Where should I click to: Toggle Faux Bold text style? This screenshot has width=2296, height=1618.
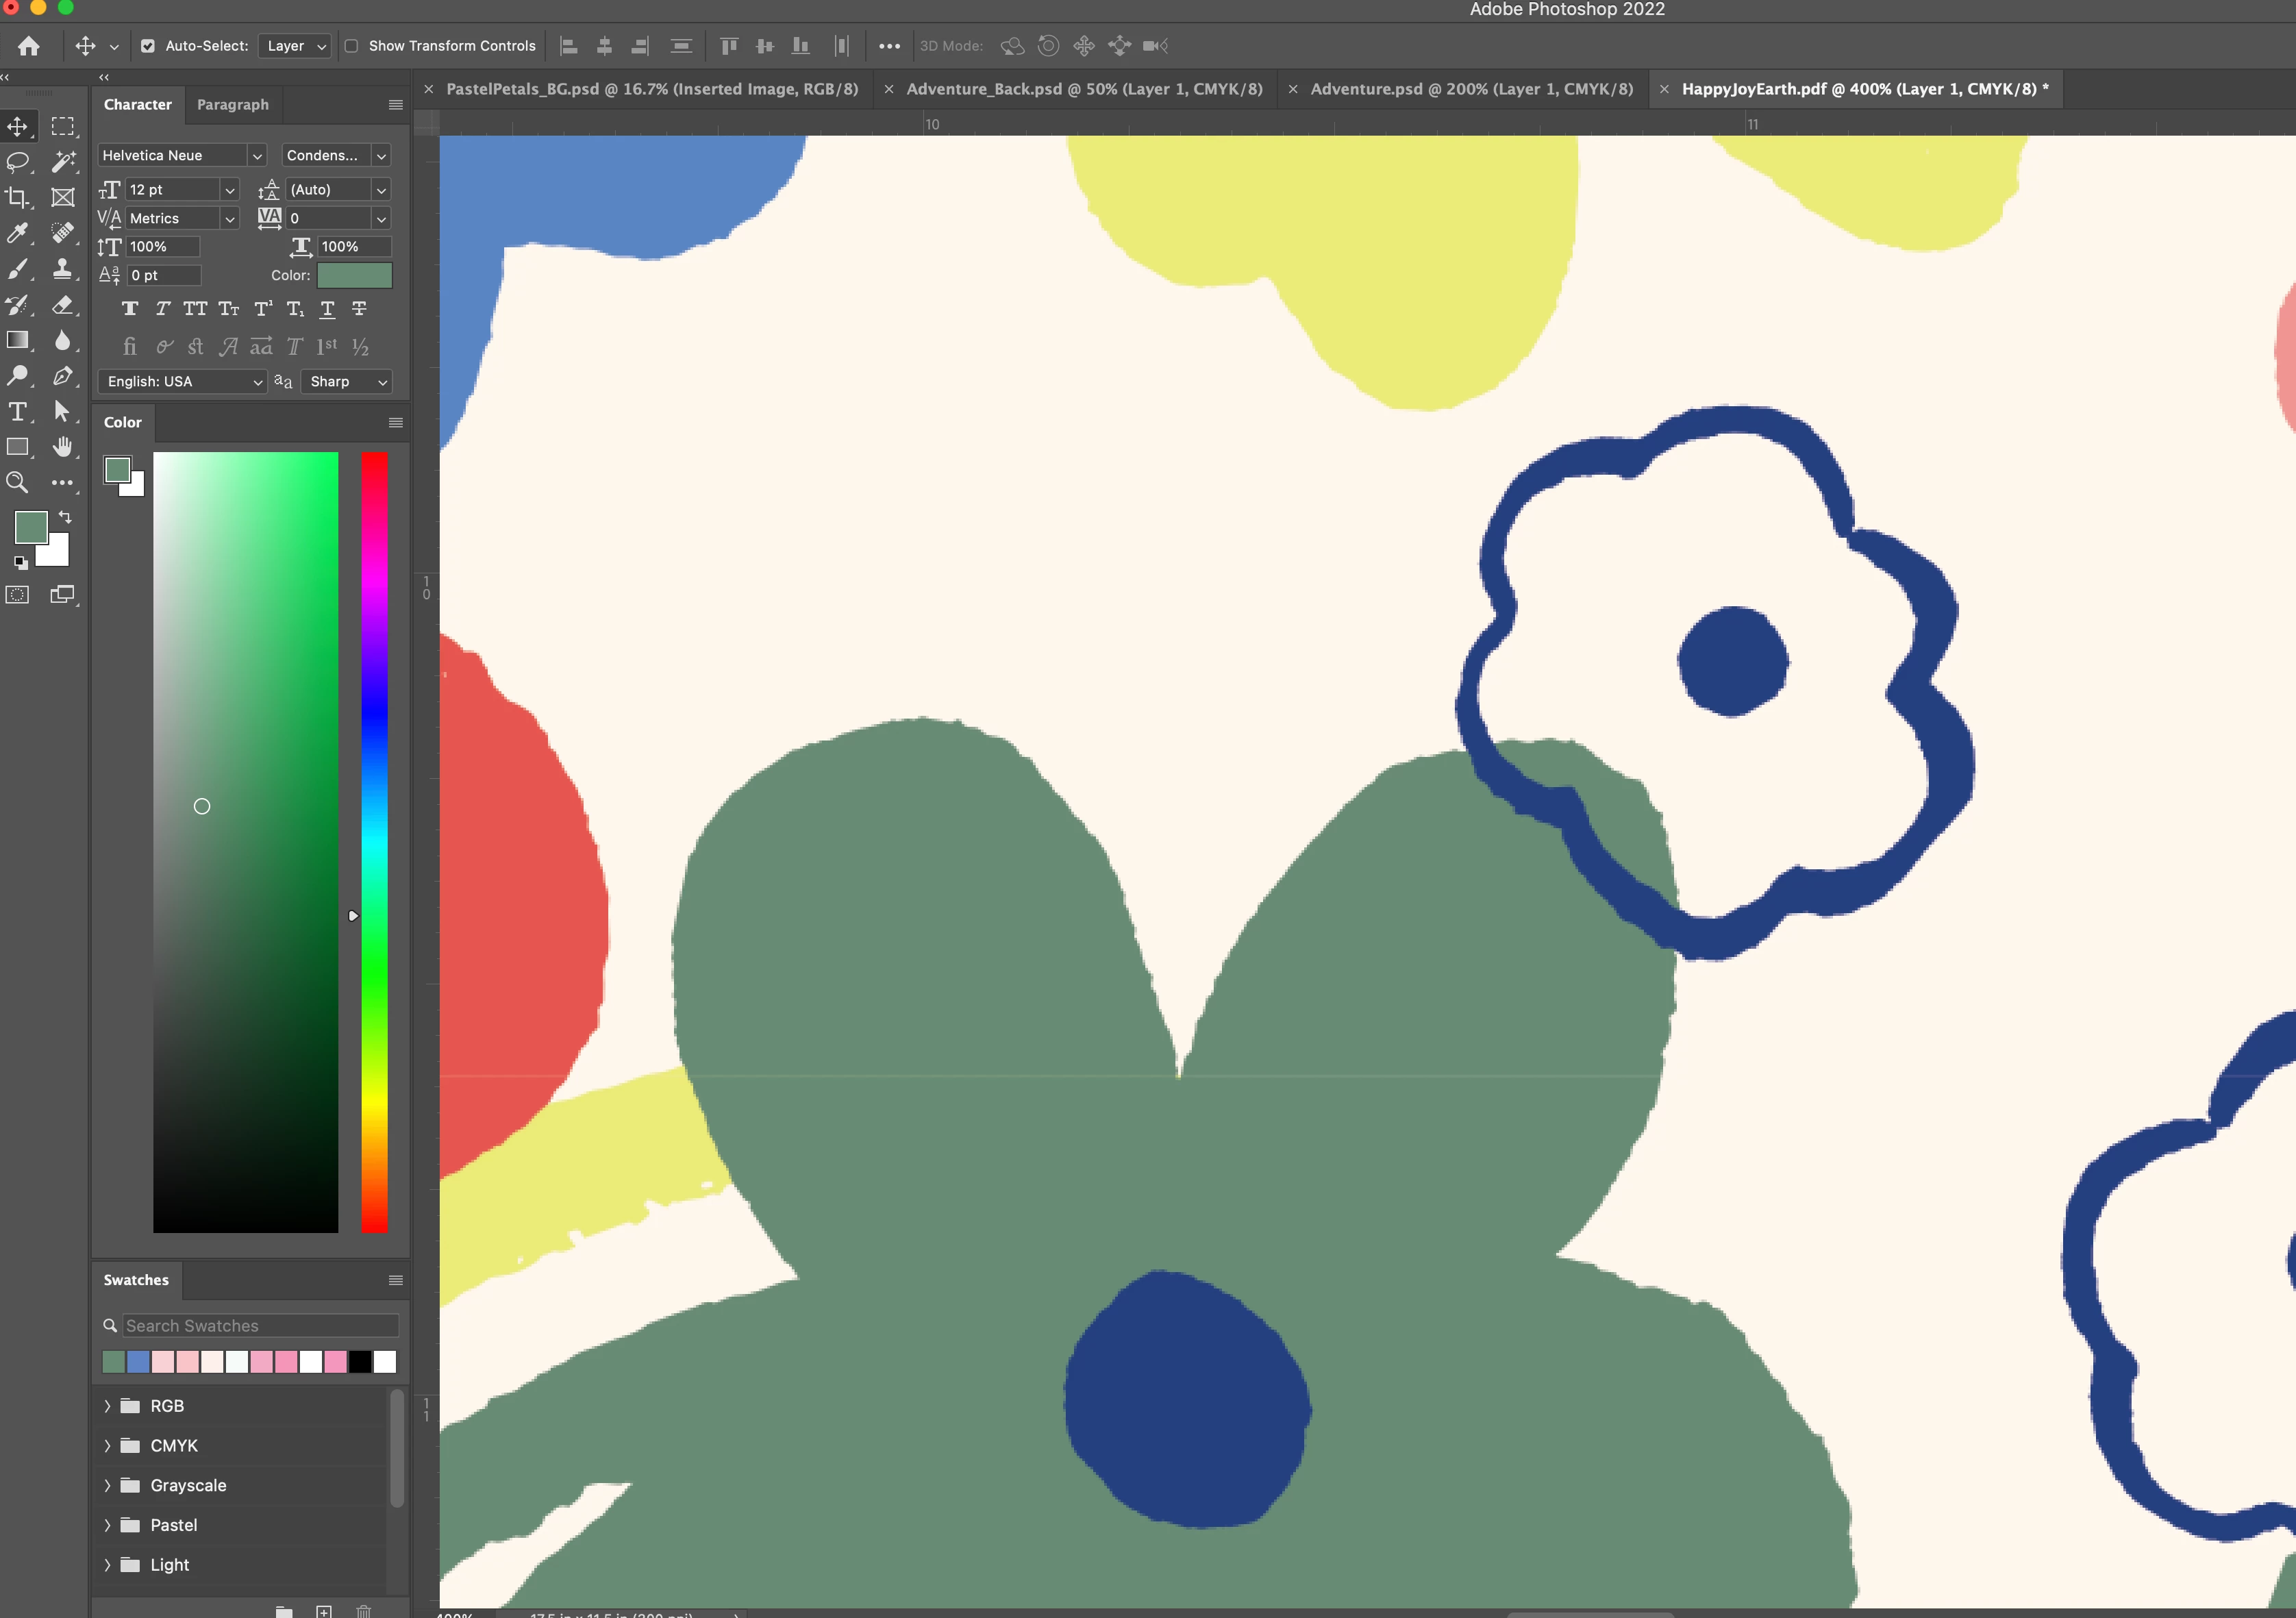click(130, 309)
